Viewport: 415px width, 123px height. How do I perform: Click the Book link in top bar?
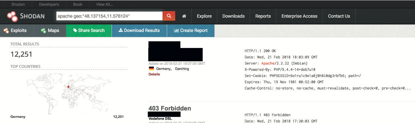(77, 5)
